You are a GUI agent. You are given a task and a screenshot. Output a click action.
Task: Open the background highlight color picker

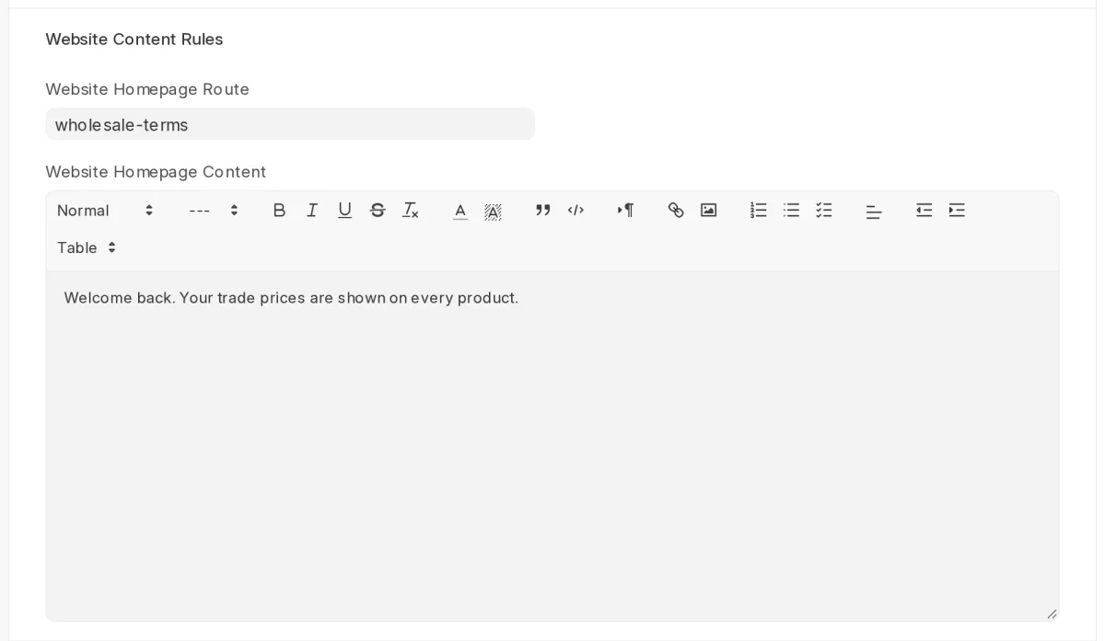493,211
